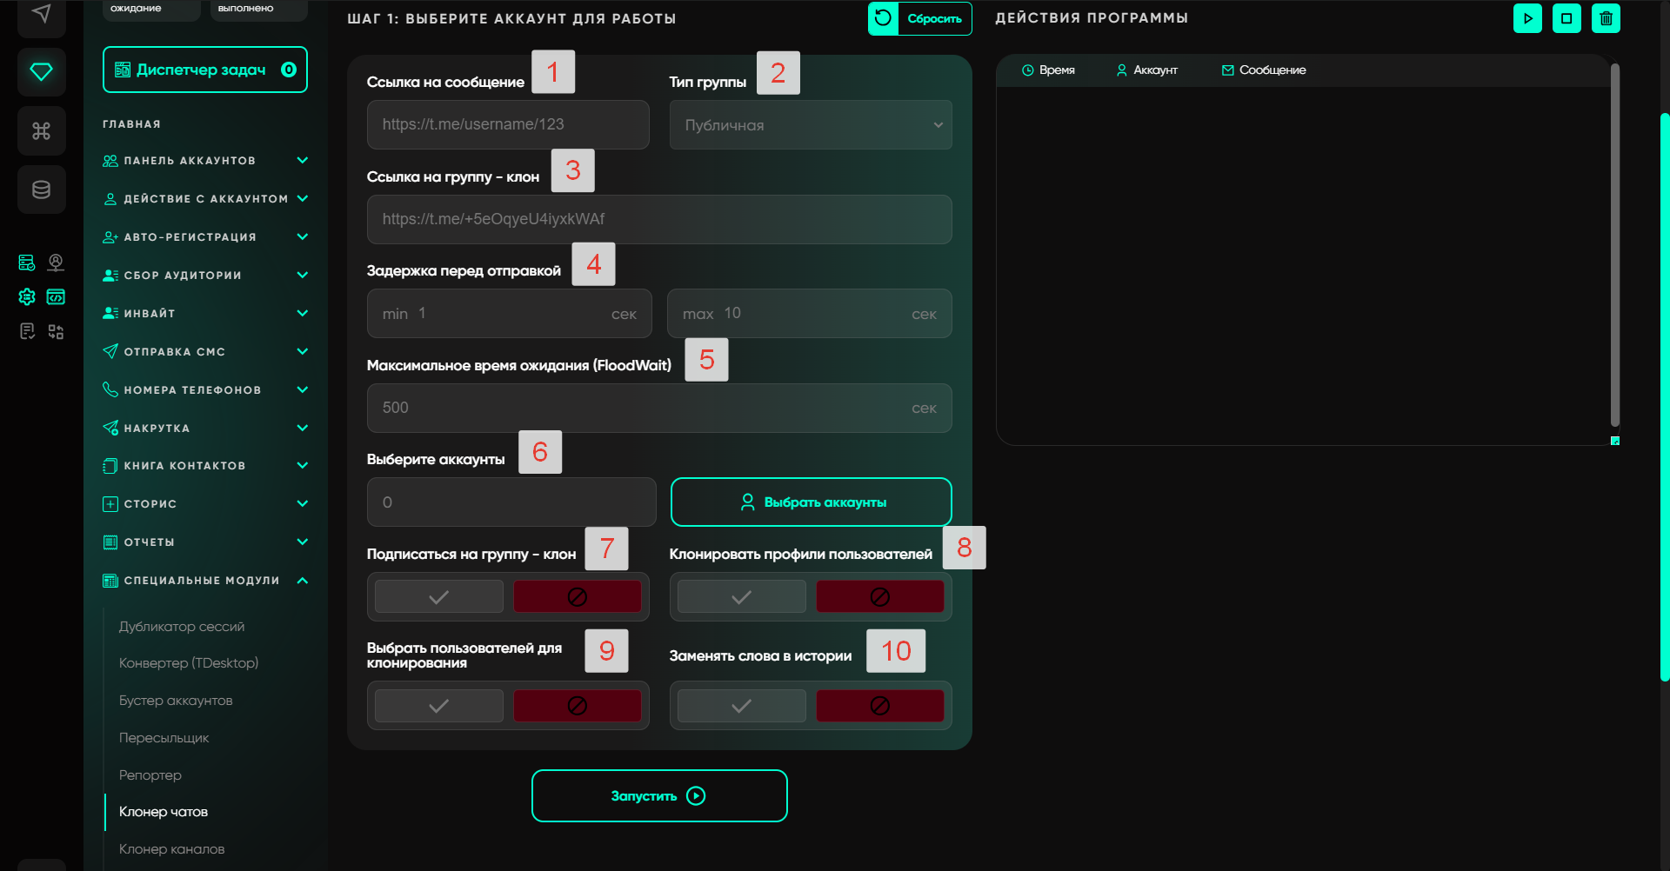
Task: Click the paper plane icon at top left
Action: [41, 14]
